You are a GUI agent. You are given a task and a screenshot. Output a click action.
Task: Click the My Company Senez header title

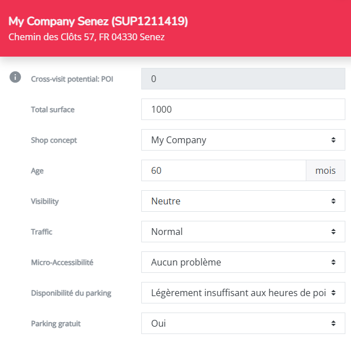pyautogui.click(x=98, y=22)
